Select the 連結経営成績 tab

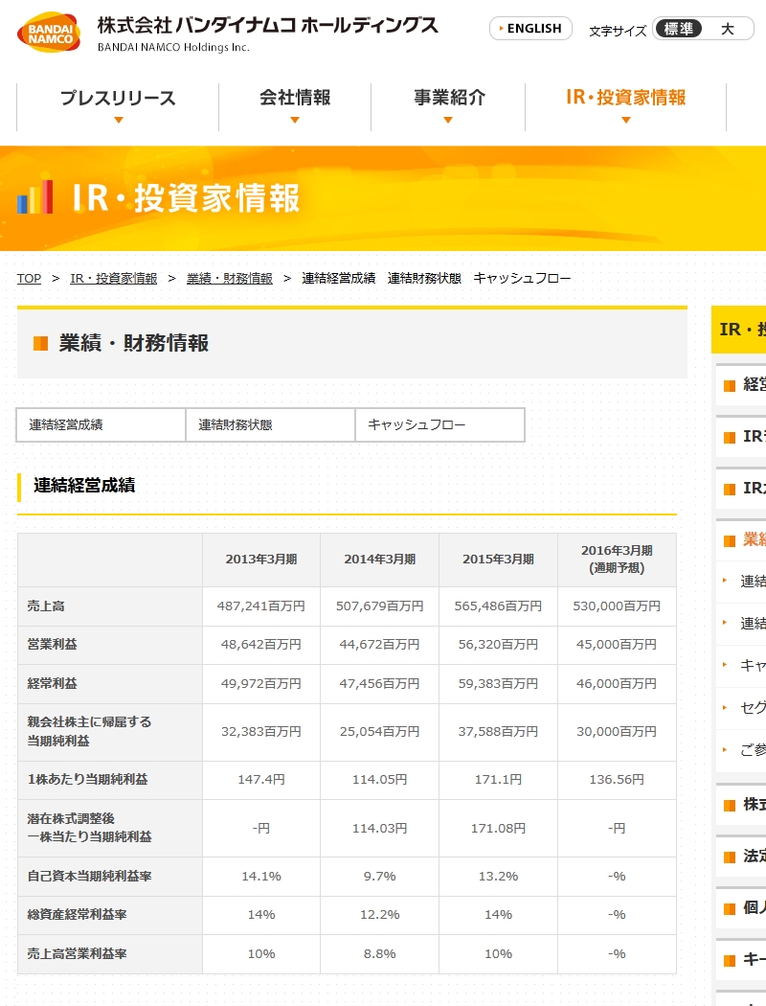[x=101, y=424]
